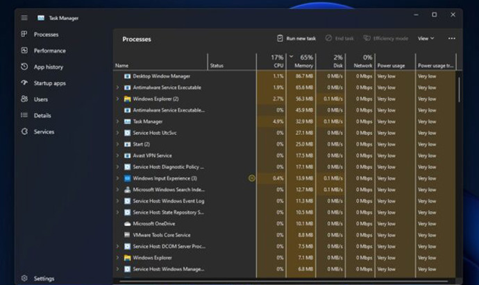The width and height of the screenshot is (479, 285).
Task: Click the vertical scrollbar thumb
Action: pyautogui.click(x=459, y=89)
